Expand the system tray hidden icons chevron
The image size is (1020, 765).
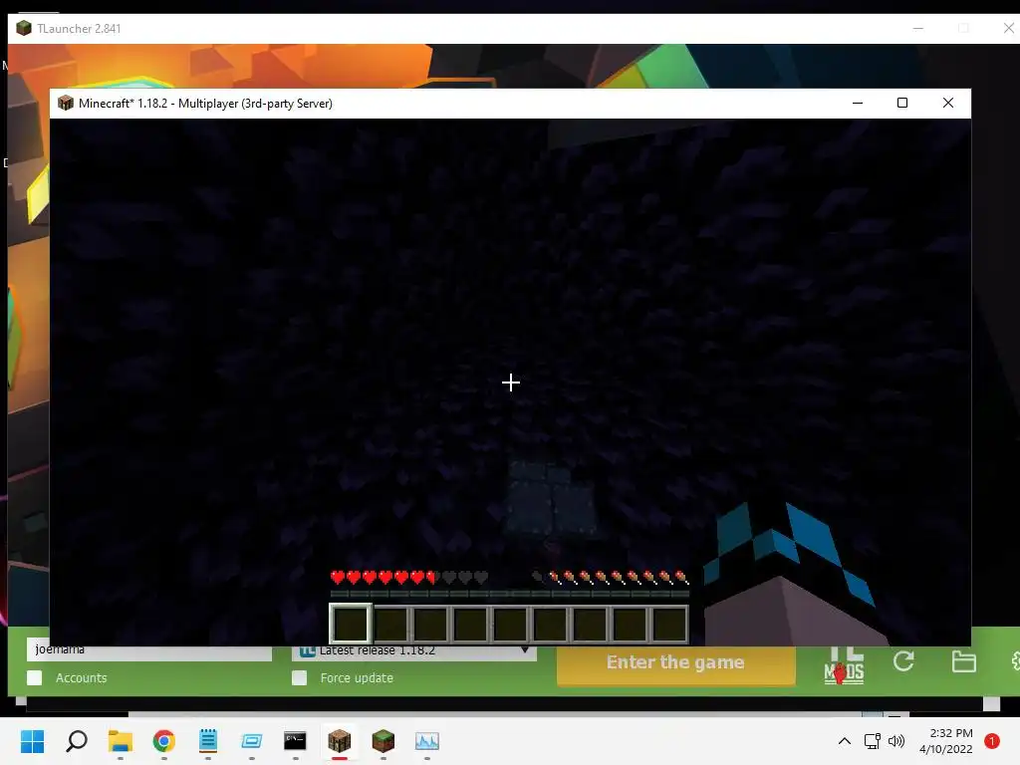(x=845, y=741)
